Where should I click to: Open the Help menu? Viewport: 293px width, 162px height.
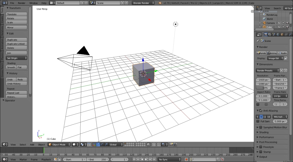(44, 3)
